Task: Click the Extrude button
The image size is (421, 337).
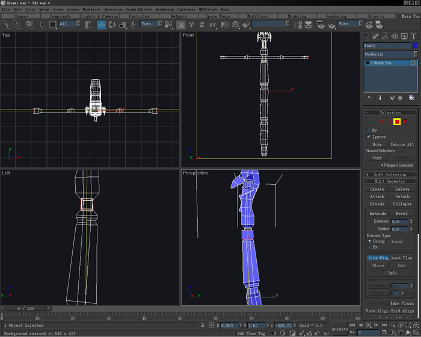Action: point(378,214)
